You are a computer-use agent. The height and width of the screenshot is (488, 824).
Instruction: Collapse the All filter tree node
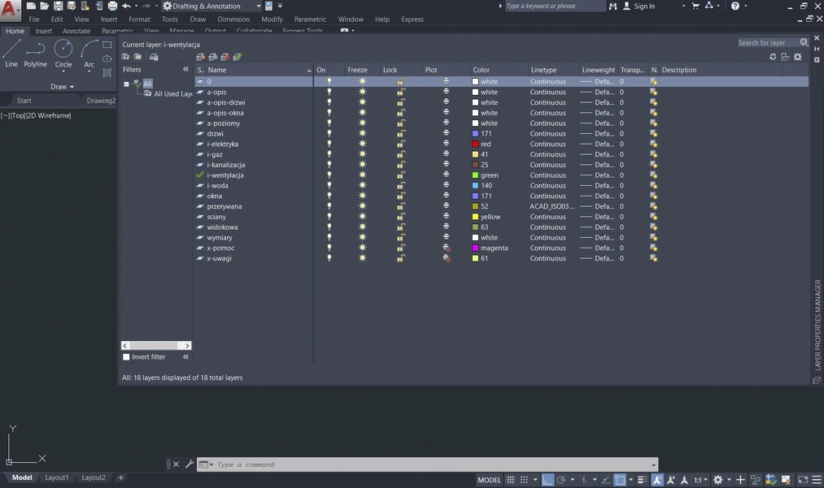coord(126,84)
